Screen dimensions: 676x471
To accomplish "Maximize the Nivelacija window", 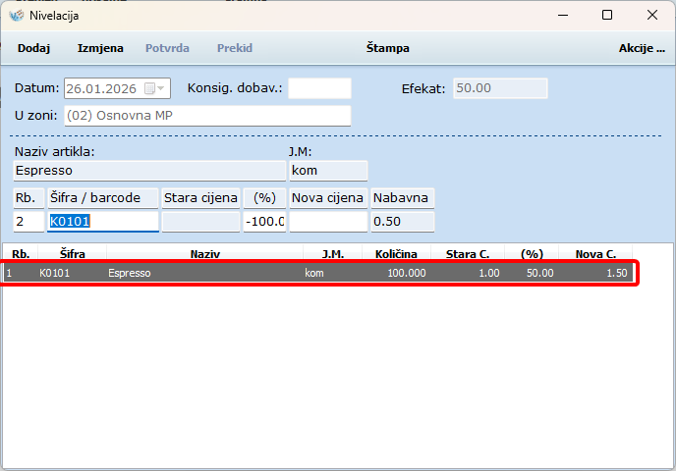I will pos(607,15).
